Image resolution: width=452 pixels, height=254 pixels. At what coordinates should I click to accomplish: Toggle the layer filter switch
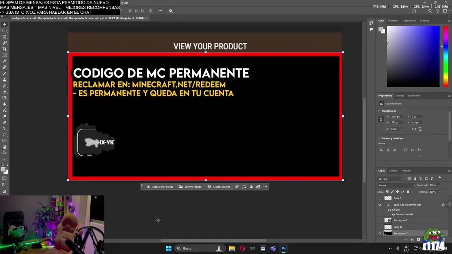[440, 178]
